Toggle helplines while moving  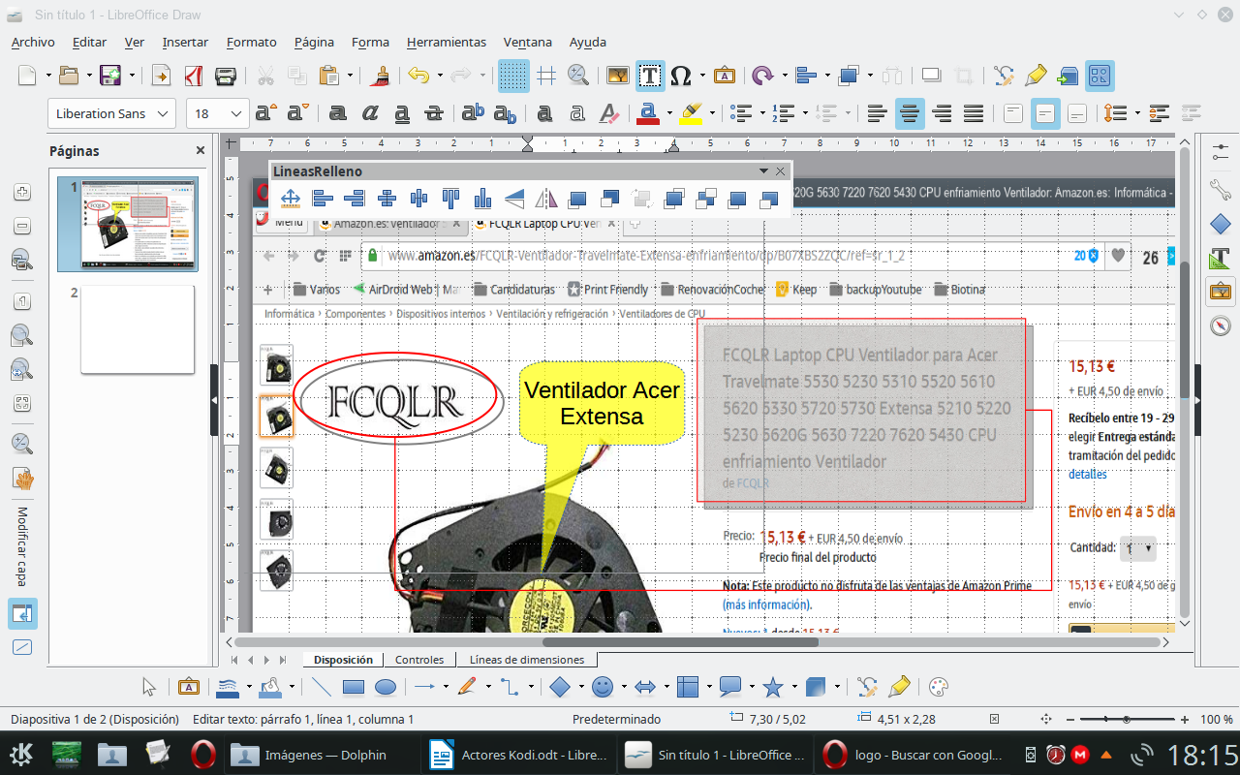click(x=545, y=76)
